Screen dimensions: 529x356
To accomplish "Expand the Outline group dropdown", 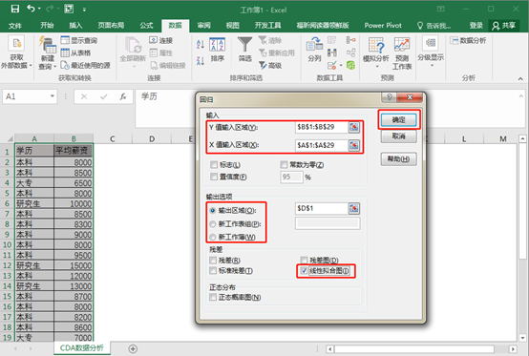I will (431, 52).
